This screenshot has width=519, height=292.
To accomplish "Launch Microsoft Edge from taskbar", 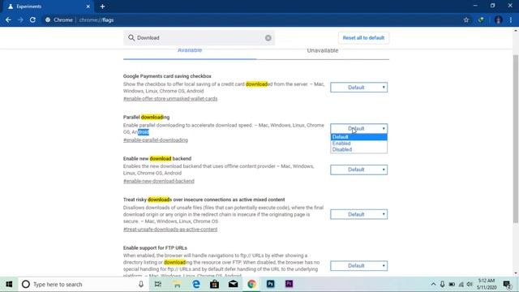I will tap(196, 284).
